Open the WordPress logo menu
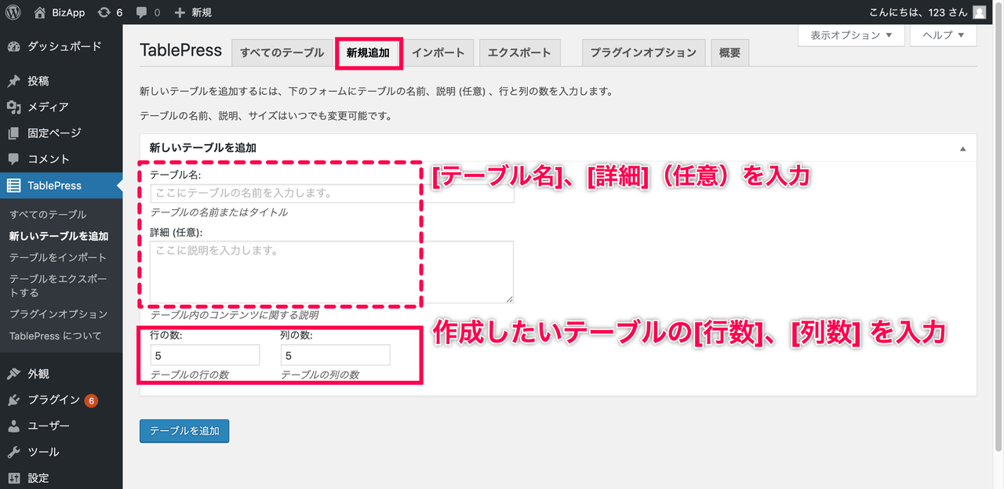Screen dimensions: 1004x489 13,13
